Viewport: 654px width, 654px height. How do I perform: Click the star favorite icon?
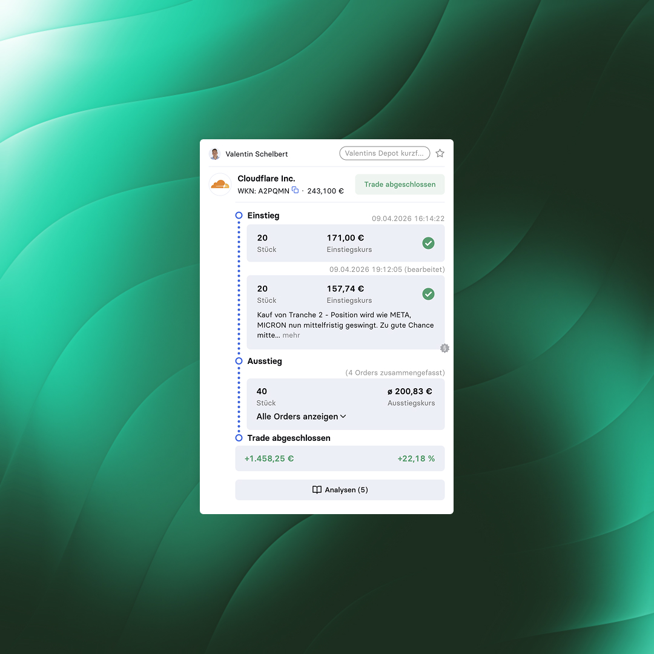tap(440, 153)
